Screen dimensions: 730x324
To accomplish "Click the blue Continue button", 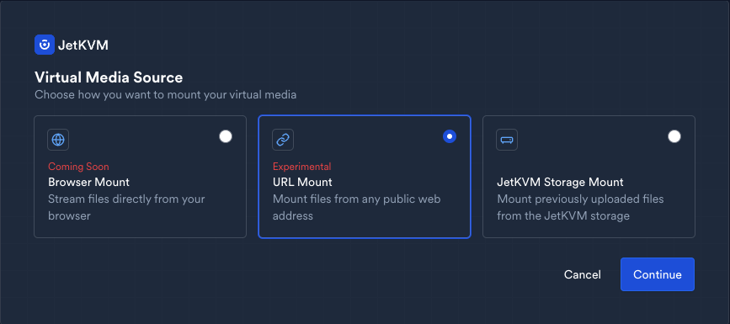I will 658,274.
